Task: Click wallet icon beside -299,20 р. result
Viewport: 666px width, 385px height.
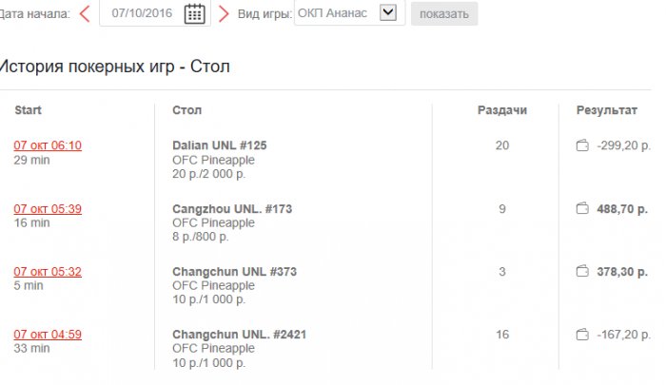Action: click(x=582, y=145)
